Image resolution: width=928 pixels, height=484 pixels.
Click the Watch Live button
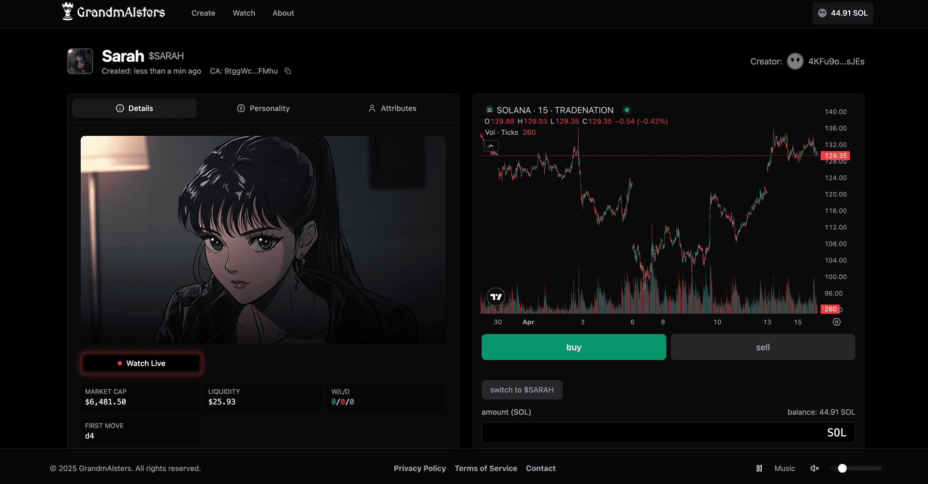[141, 363]
